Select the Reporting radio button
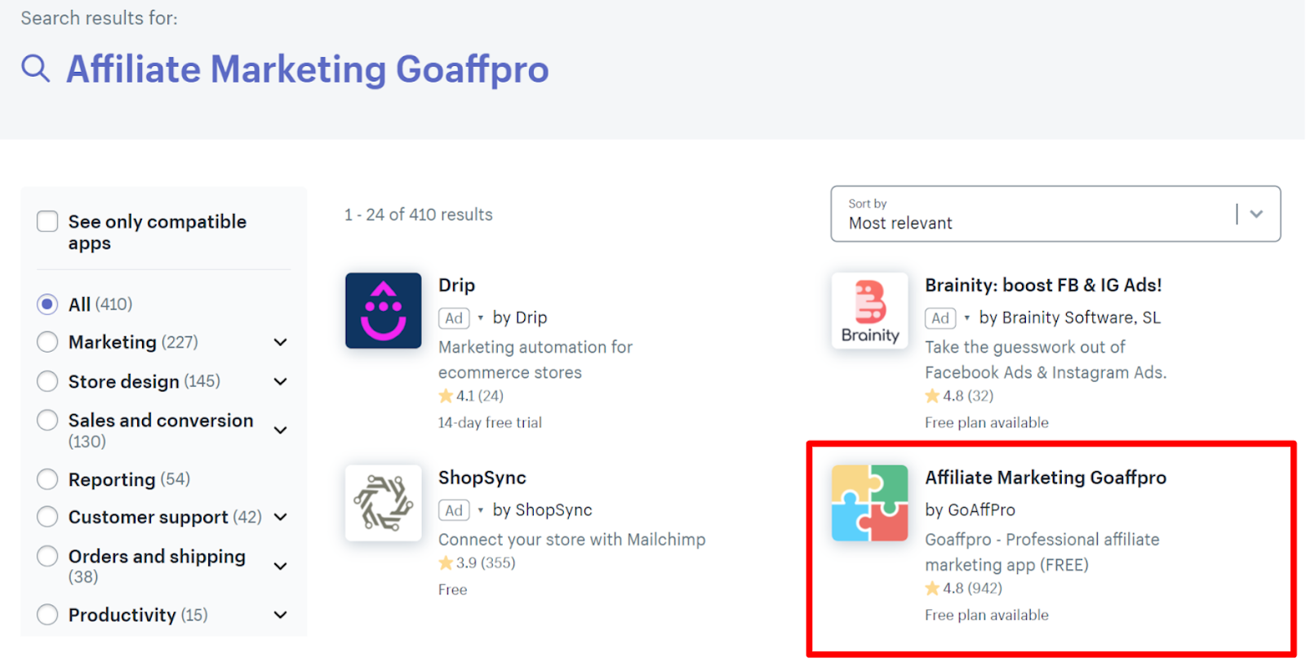 click(47, 479)
